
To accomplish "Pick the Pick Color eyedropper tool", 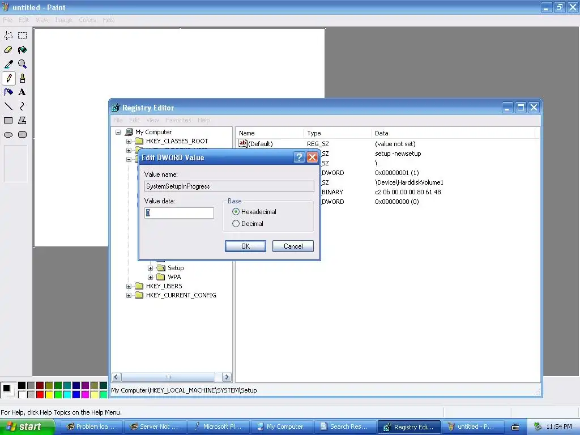I will [8, 64].
